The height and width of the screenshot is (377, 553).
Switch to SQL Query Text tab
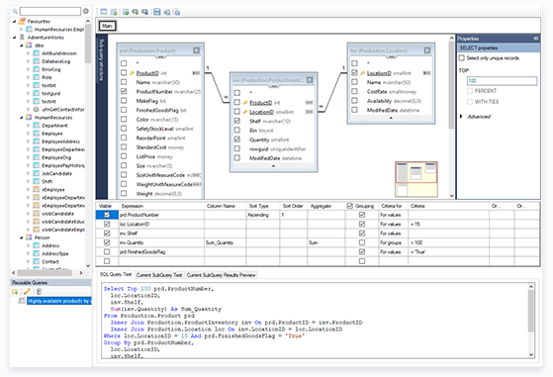pos(116,274)
